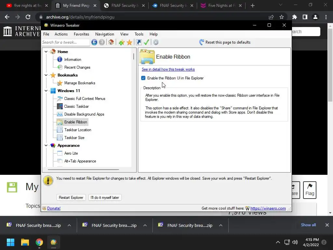The width and height of the screenshot is (333, 250).
Task: Click the green checkmark toolbar icon
Action: [146, 42]
